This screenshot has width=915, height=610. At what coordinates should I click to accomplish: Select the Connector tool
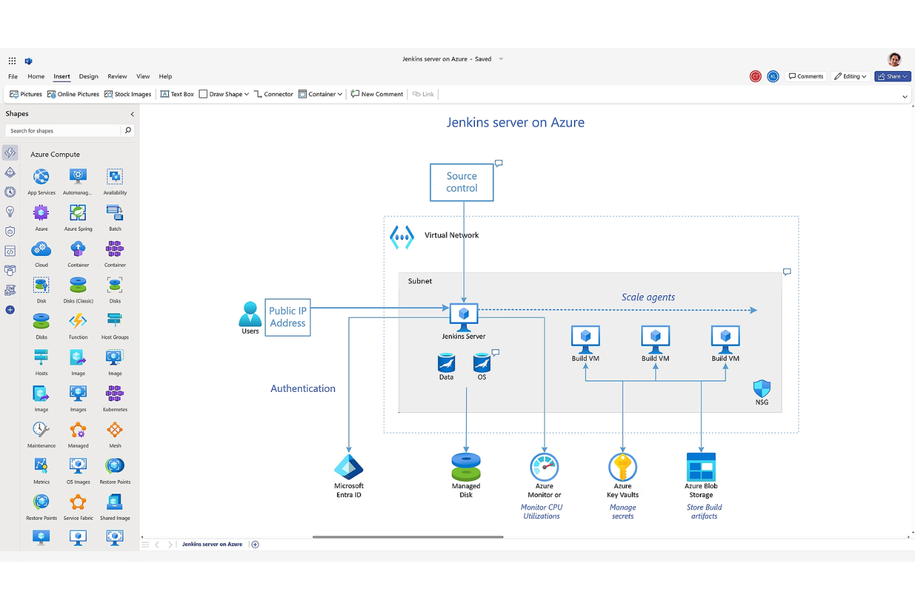(x=273, y=95)
